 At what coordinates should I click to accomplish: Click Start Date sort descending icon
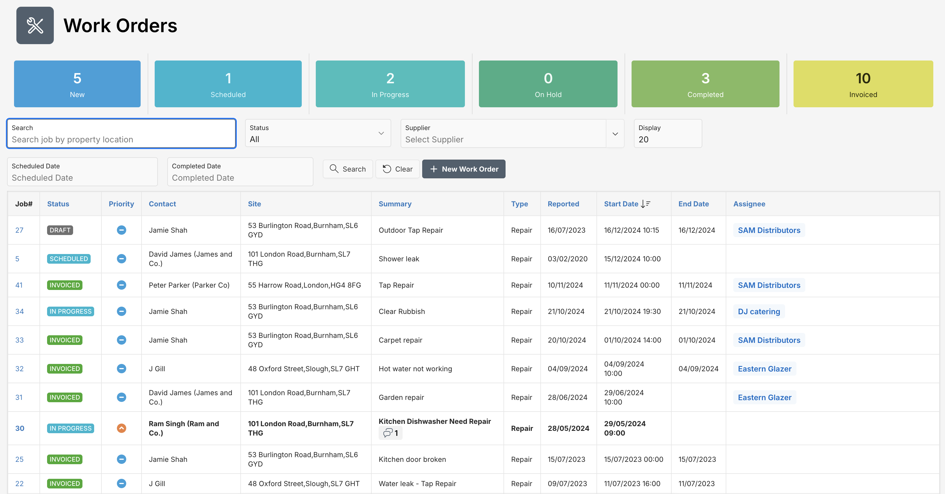click(645, 204)
